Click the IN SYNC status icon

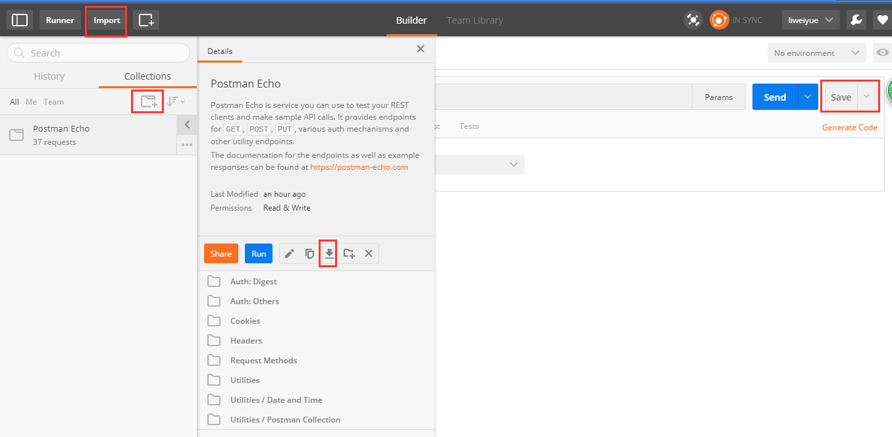(x=720, y=20)
